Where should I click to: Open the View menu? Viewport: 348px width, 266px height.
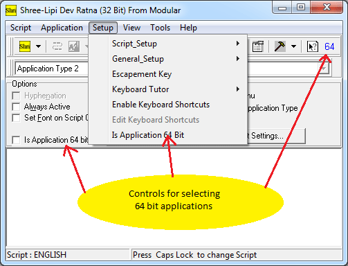coord(131,28)
